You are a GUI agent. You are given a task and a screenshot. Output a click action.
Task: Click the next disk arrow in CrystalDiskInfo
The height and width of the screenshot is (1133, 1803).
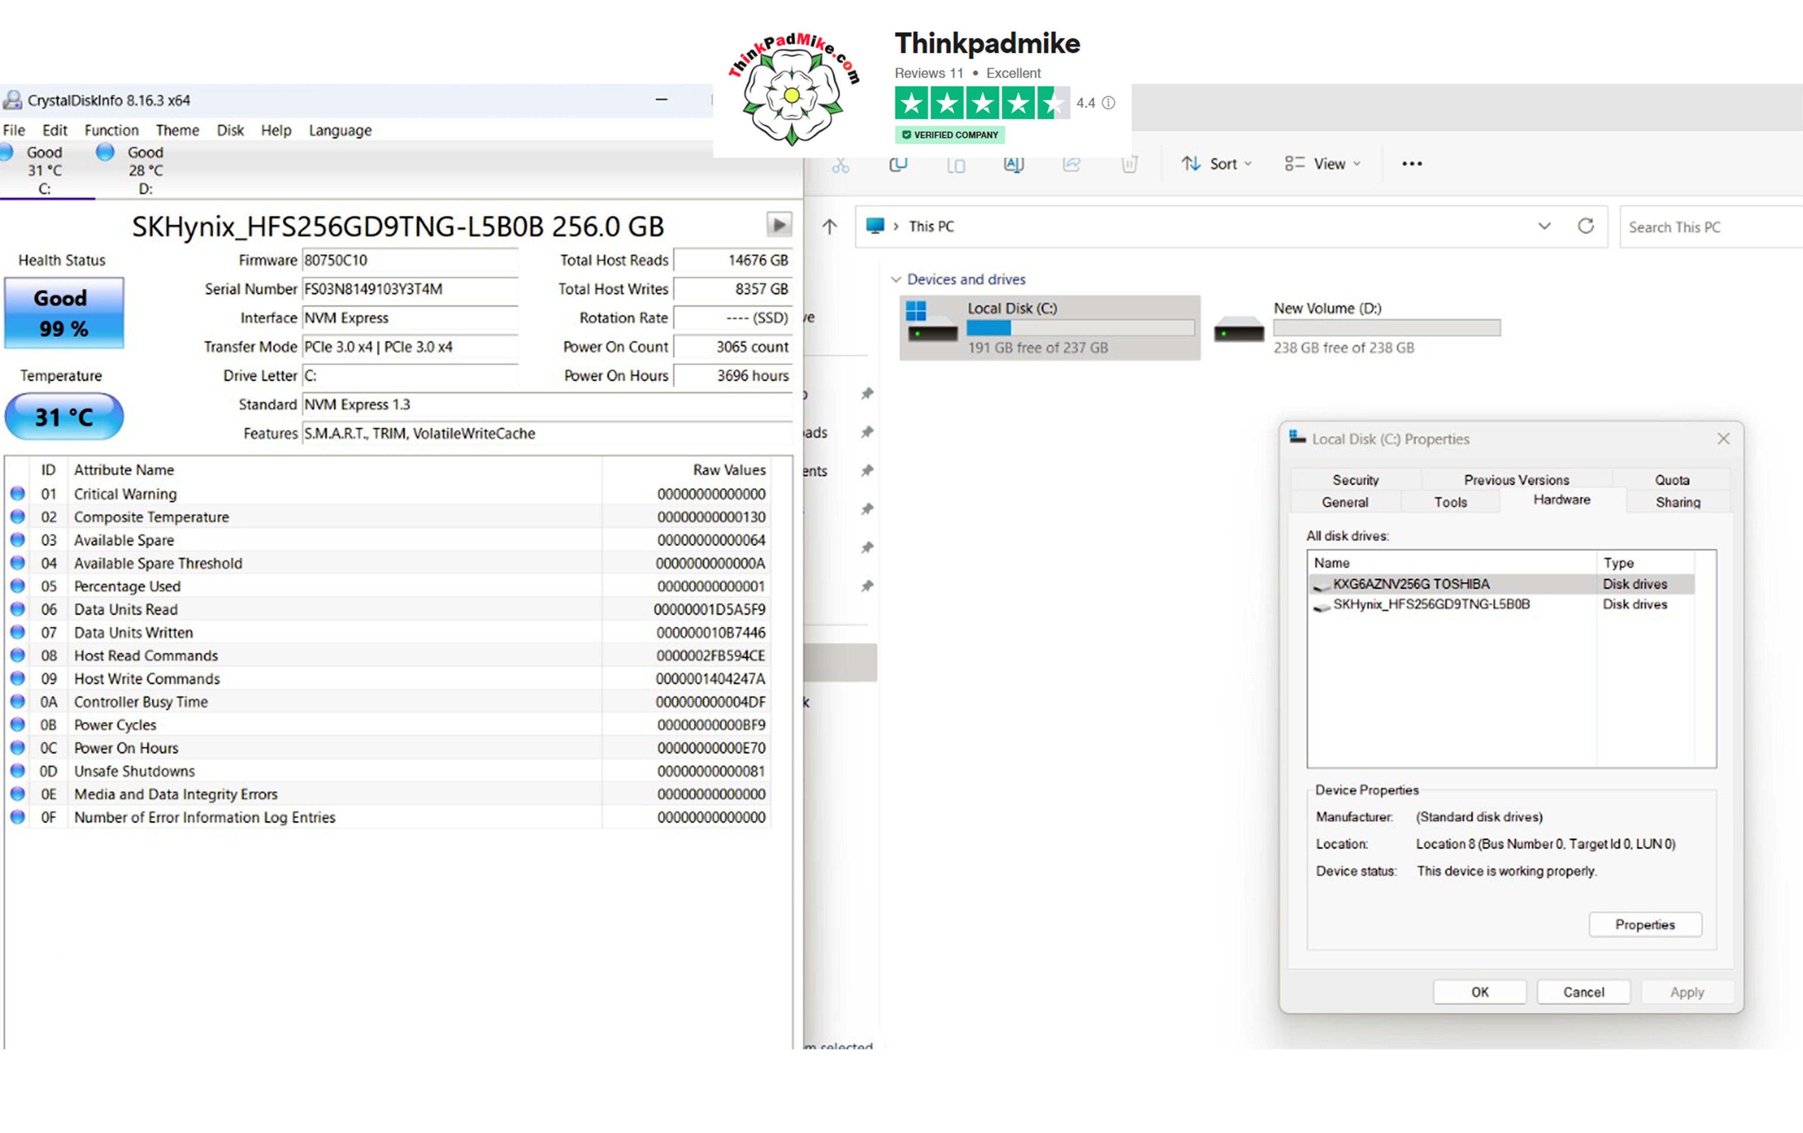(779, 224)
